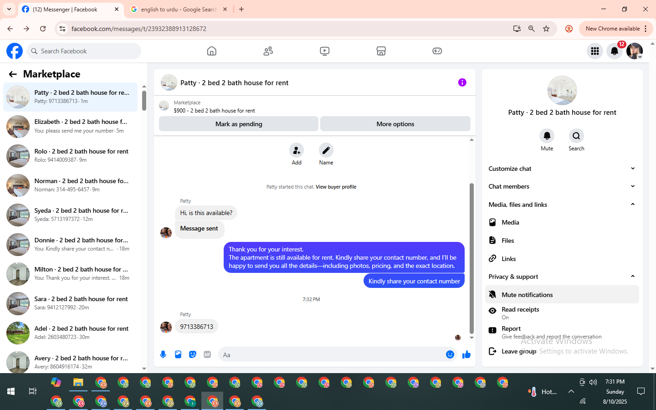Click More options button

click(x=395, y=124)
